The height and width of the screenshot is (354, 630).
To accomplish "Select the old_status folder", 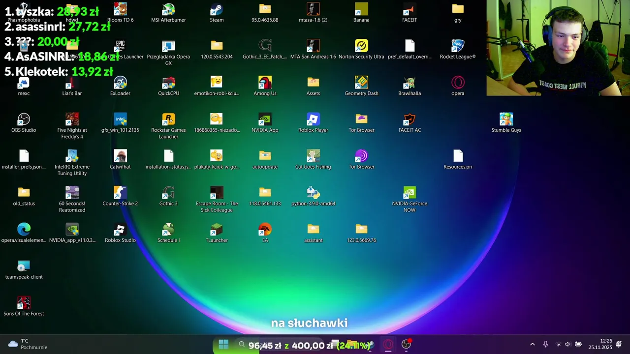I will tap(24, 196).
